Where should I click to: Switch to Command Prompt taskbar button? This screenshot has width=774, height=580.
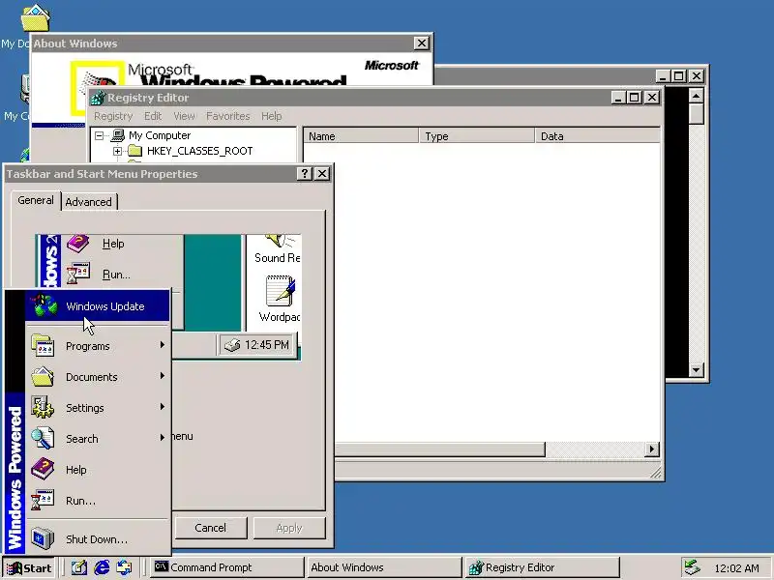coord(226,567)
